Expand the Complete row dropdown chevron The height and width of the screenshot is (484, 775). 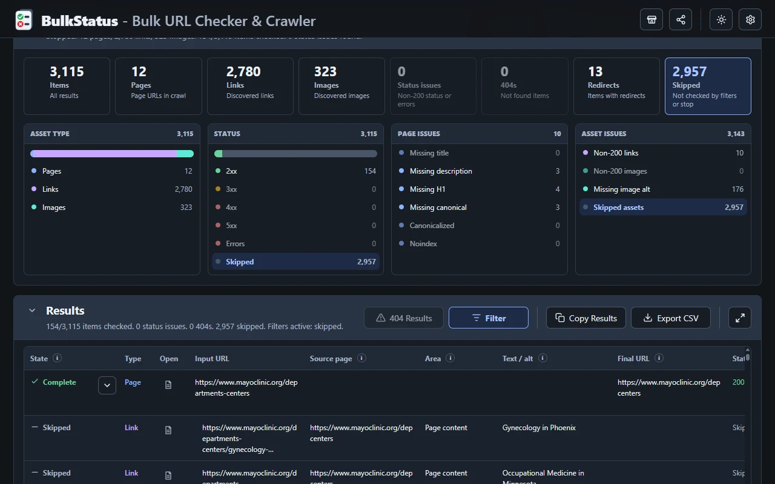click(107, 385)
